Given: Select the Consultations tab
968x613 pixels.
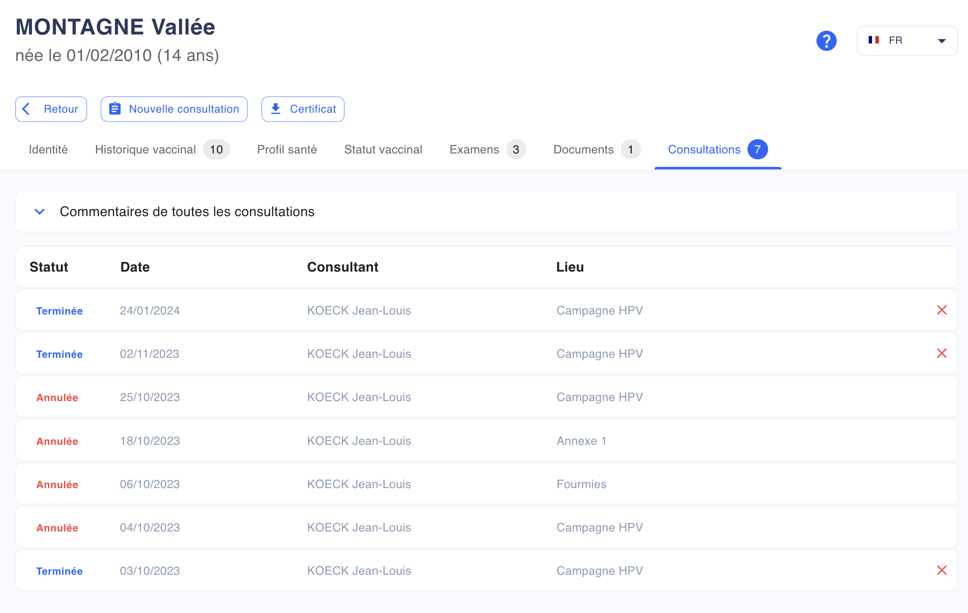Looking at the screenshot, I should pyautogui.click(x=718, y=150).
